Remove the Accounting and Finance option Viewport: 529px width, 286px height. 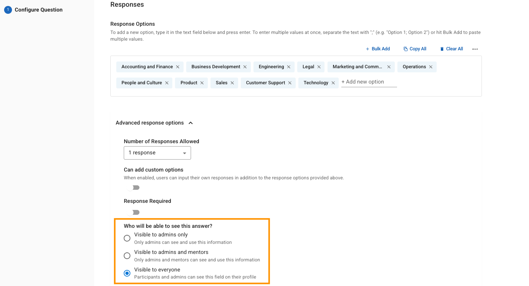point(178,67)
